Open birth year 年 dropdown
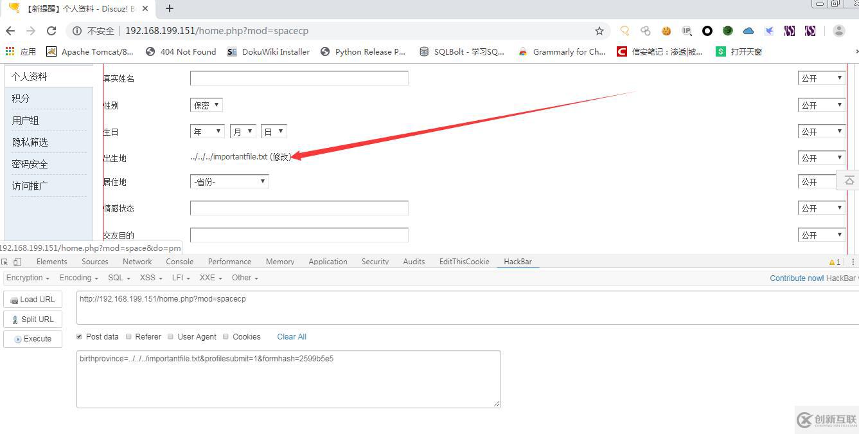The height and width of the screenshot is (434, 859). [x=208, y=131]
